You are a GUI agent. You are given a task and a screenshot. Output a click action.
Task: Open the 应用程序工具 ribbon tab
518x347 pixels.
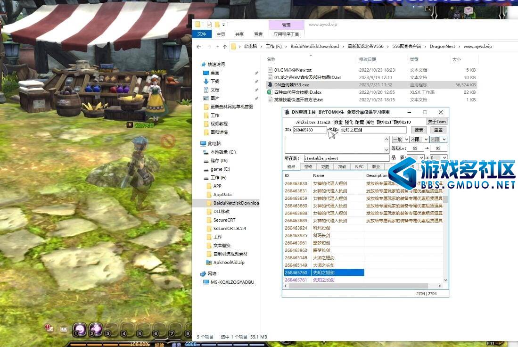(286, 34)
